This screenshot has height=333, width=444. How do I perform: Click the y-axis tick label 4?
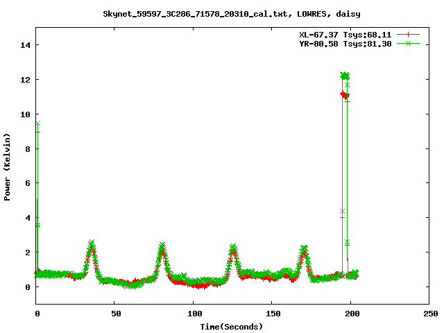click(28, 218)
